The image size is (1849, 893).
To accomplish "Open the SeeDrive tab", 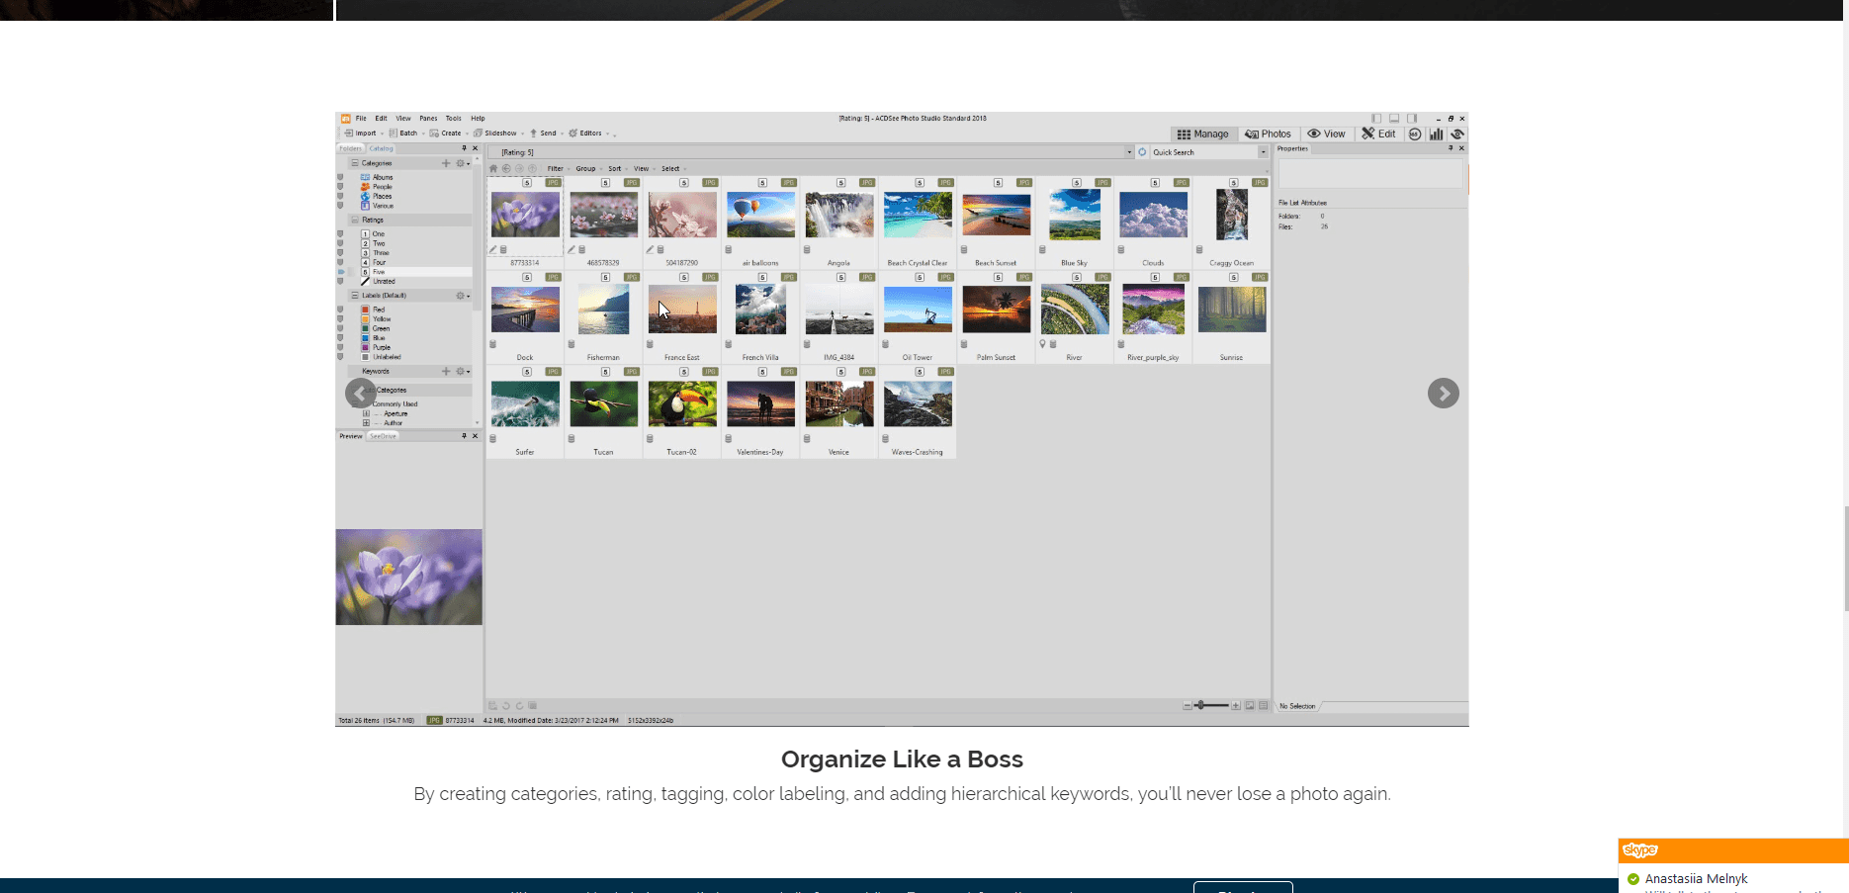I will [x=383, y=436].
